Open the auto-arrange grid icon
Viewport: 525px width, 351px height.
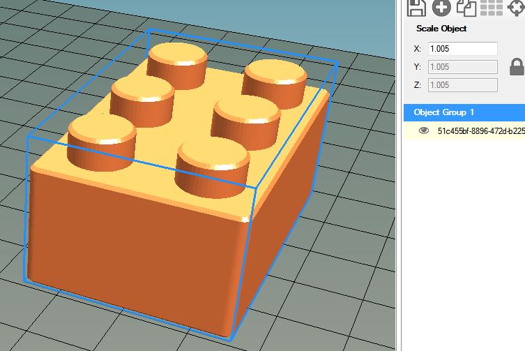click(x=491, y=8)
